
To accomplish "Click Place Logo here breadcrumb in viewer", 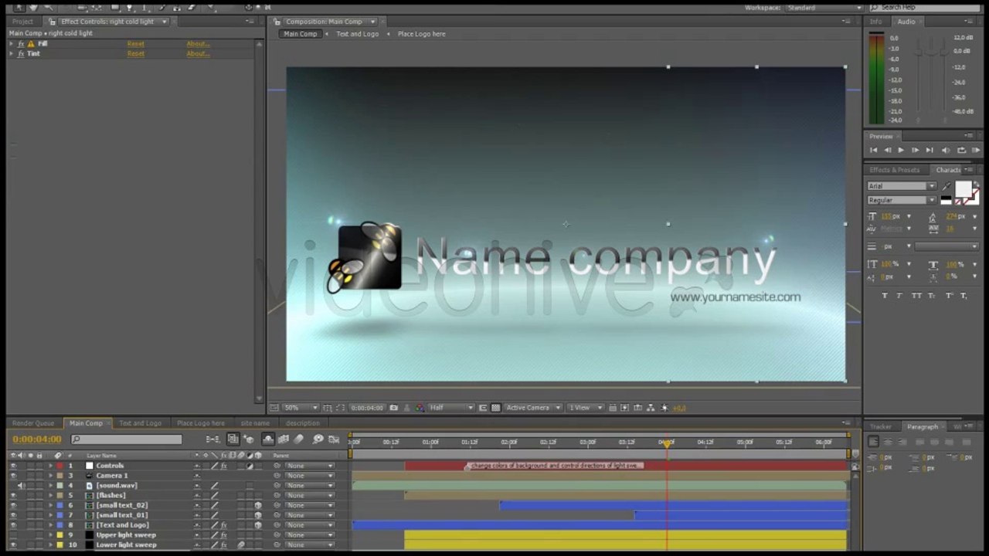I will (421, 34).
